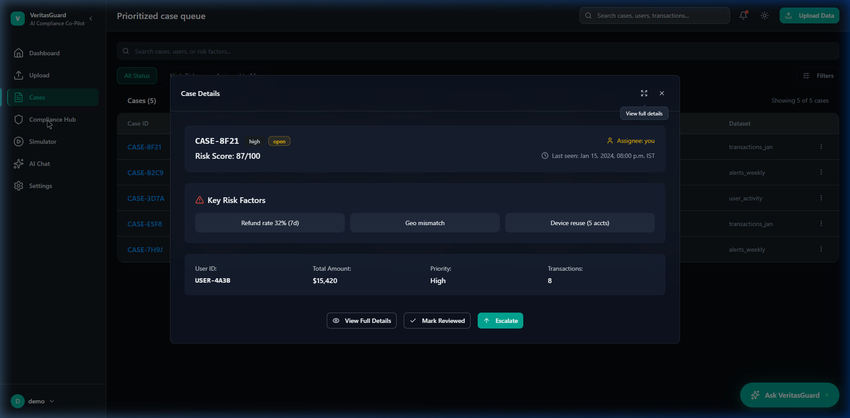Viewport: 850px width, 418px height.
Task: Click the Dashboard home icon
Action: click(x=19, y=53)
